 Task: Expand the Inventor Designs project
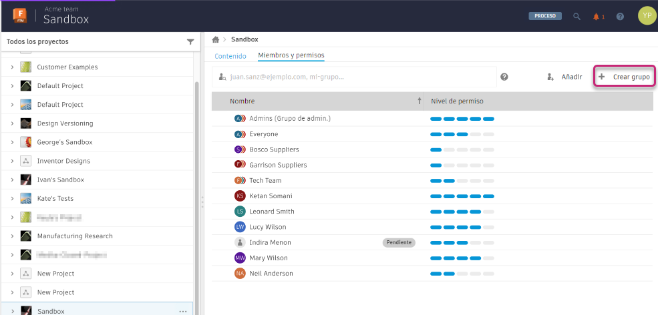pyautogui.click(x=12, y=161)
